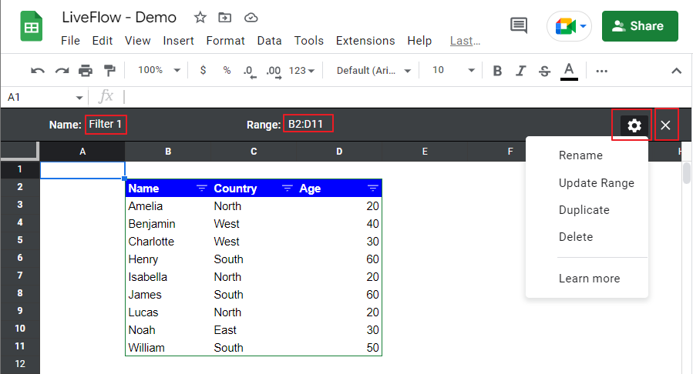Screen dimensions: 693x374
Task: Toggle bold formatting
Action: [x=497, y=71]
